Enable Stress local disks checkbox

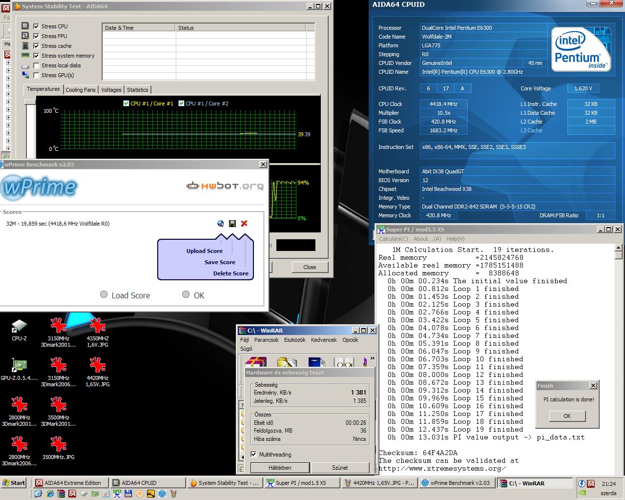(36, 65)
